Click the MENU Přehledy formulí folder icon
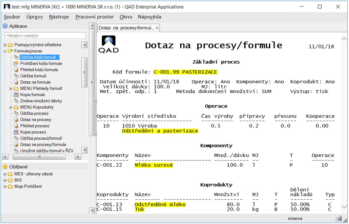 [x=16, y=88]
